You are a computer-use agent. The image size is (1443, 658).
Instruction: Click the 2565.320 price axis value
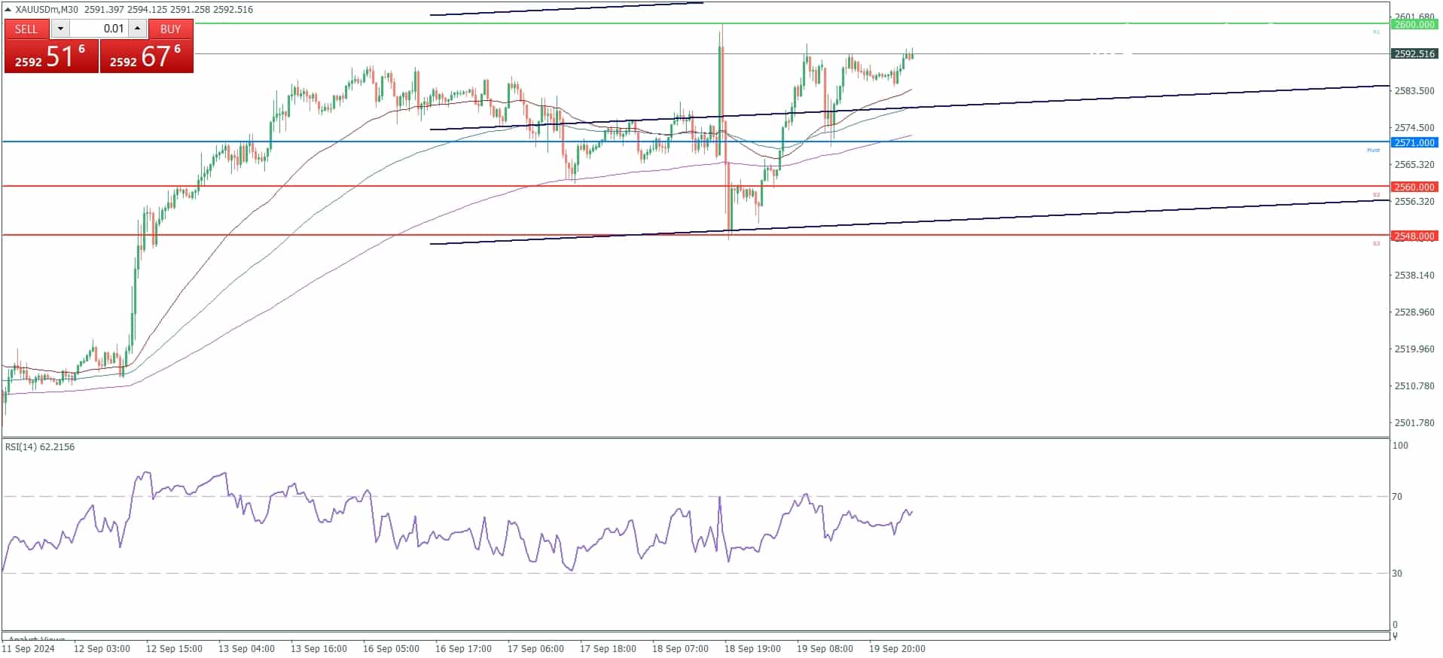[1414, 164]
